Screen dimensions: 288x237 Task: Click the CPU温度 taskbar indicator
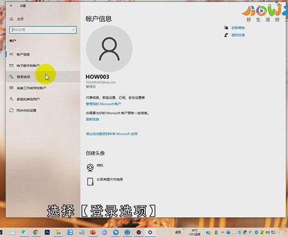pos(194,232)
